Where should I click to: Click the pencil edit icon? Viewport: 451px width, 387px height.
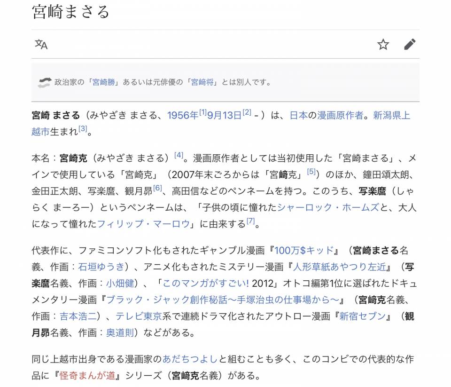pyautogui.click(x=410, y=44)
